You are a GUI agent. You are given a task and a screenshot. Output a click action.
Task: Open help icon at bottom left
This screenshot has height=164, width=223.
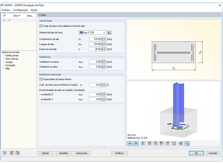[x=5, y=153]
